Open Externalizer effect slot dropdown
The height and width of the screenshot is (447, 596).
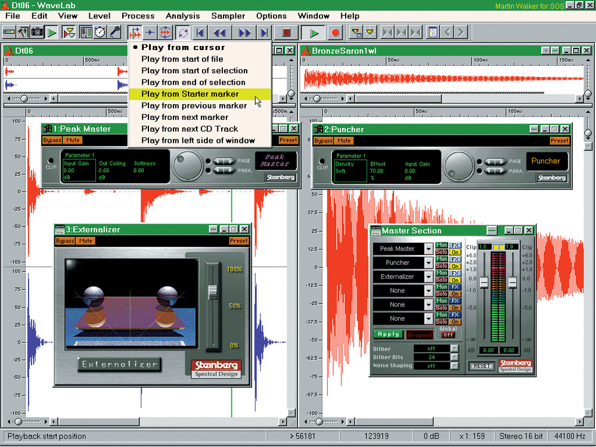(429, 277)
